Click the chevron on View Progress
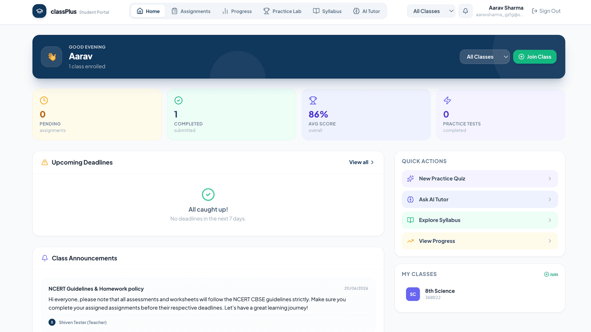Image resolution: width=591 pixels, height=332 pixels. [x=550, y=241]
